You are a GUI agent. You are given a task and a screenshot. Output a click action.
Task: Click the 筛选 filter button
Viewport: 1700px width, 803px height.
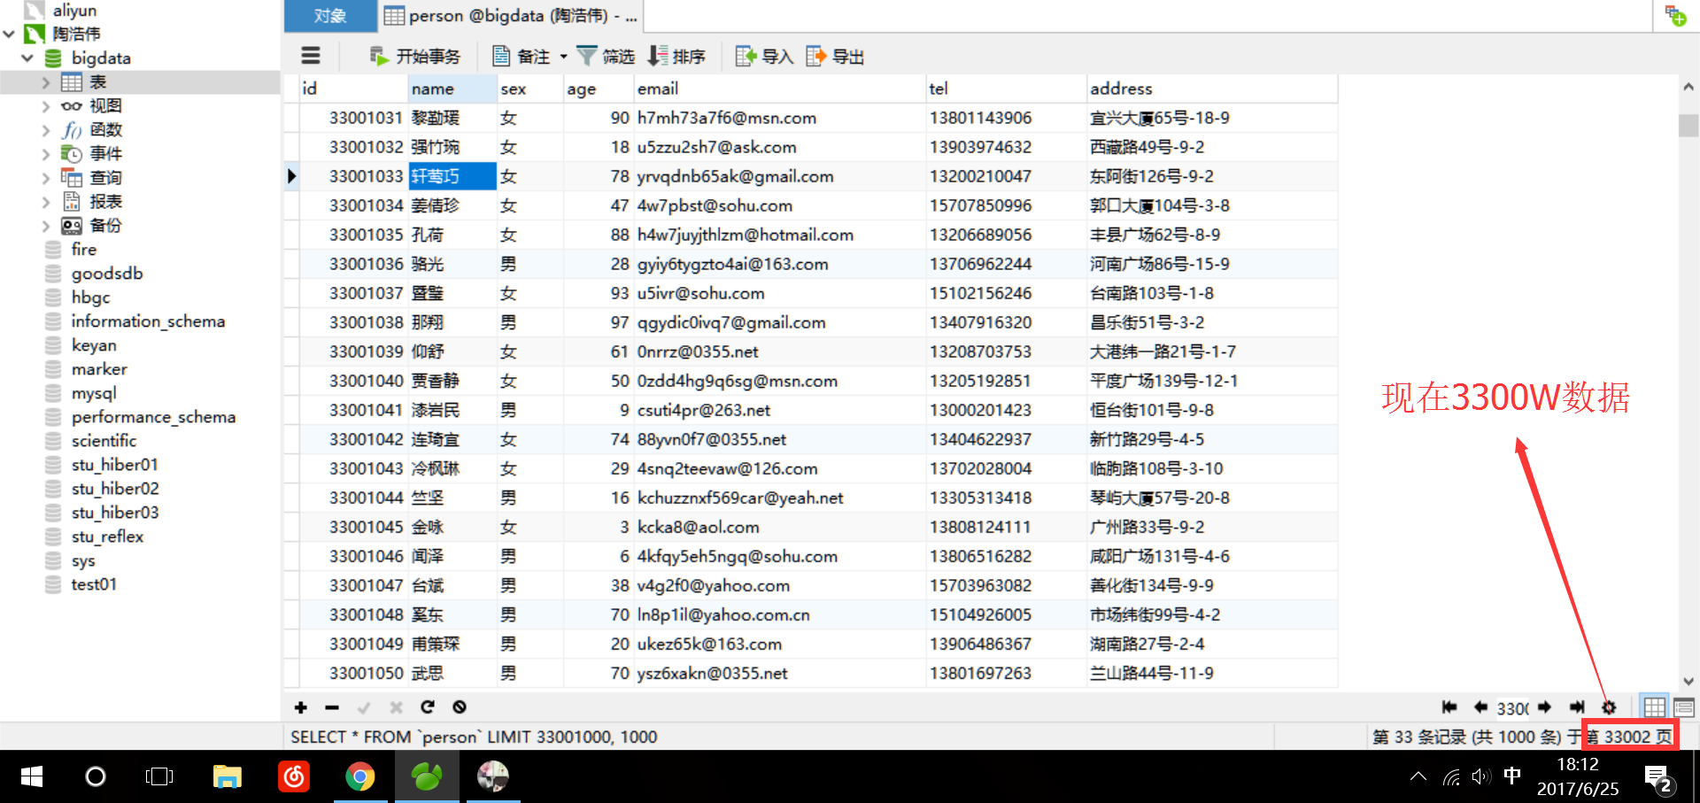606,57
